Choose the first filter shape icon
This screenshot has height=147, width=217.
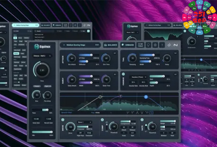click(128, 113)
